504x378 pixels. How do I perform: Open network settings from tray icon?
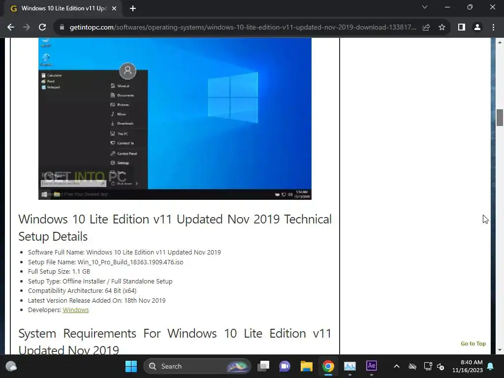point(428,366)
